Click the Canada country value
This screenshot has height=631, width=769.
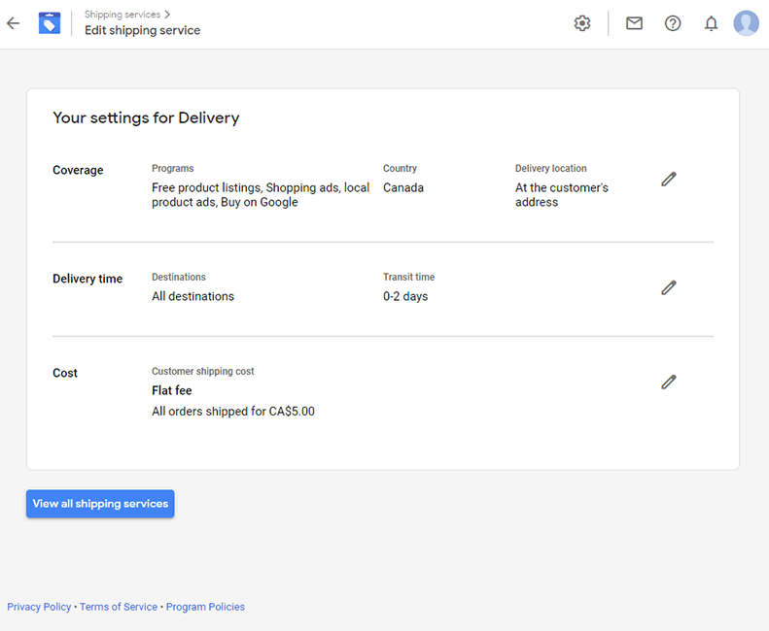[x=403, y=187]
